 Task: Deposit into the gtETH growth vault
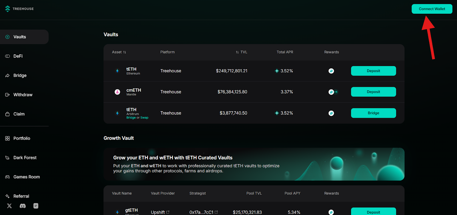point(373,212)
